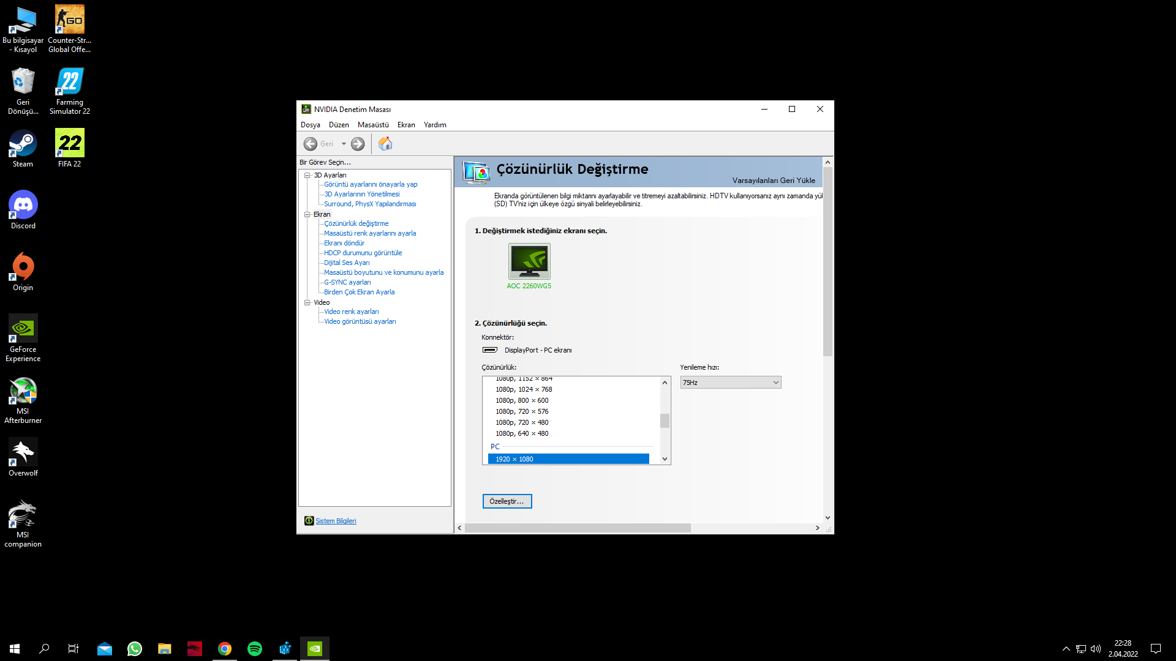Select the AOC 2260WG5 monitor thumbnail
Screen dimensions: 1176x661
pos(529,261)
